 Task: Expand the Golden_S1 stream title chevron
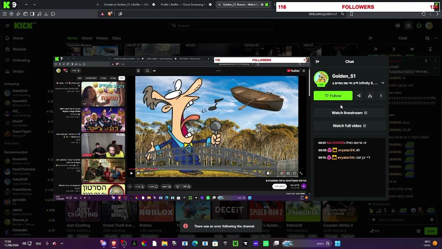tap(383, 83)
